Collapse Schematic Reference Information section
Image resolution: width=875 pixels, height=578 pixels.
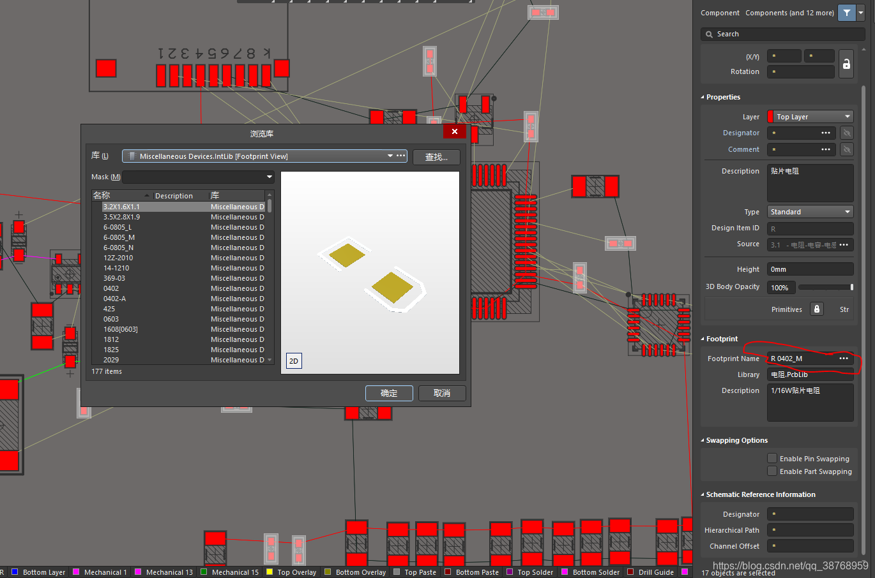coord(703,495)
